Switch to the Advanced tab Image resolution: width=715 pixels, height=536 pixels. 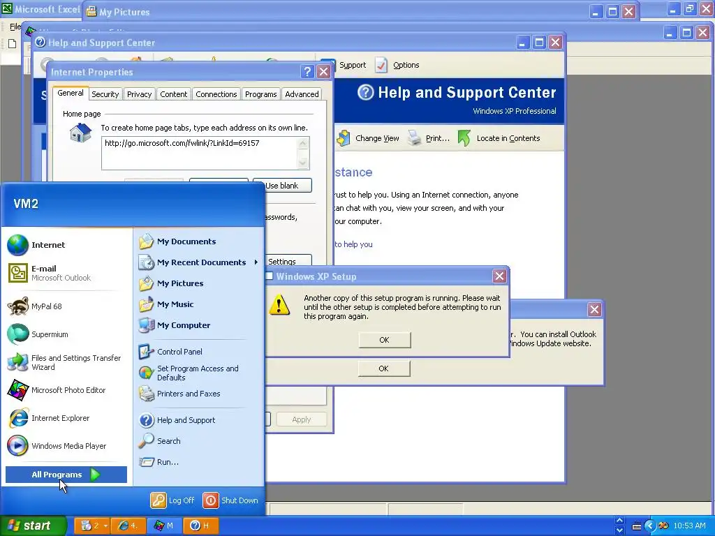tap(302, 94)
